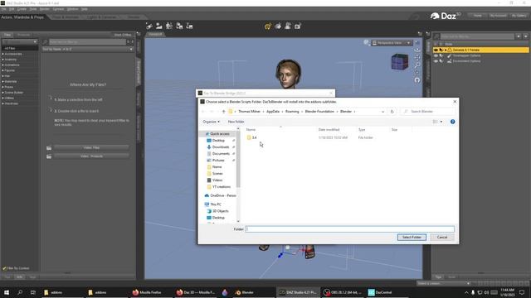Switch to the Files tab in content pane
This screenshot has width=531, height=298.
point(7,35)
